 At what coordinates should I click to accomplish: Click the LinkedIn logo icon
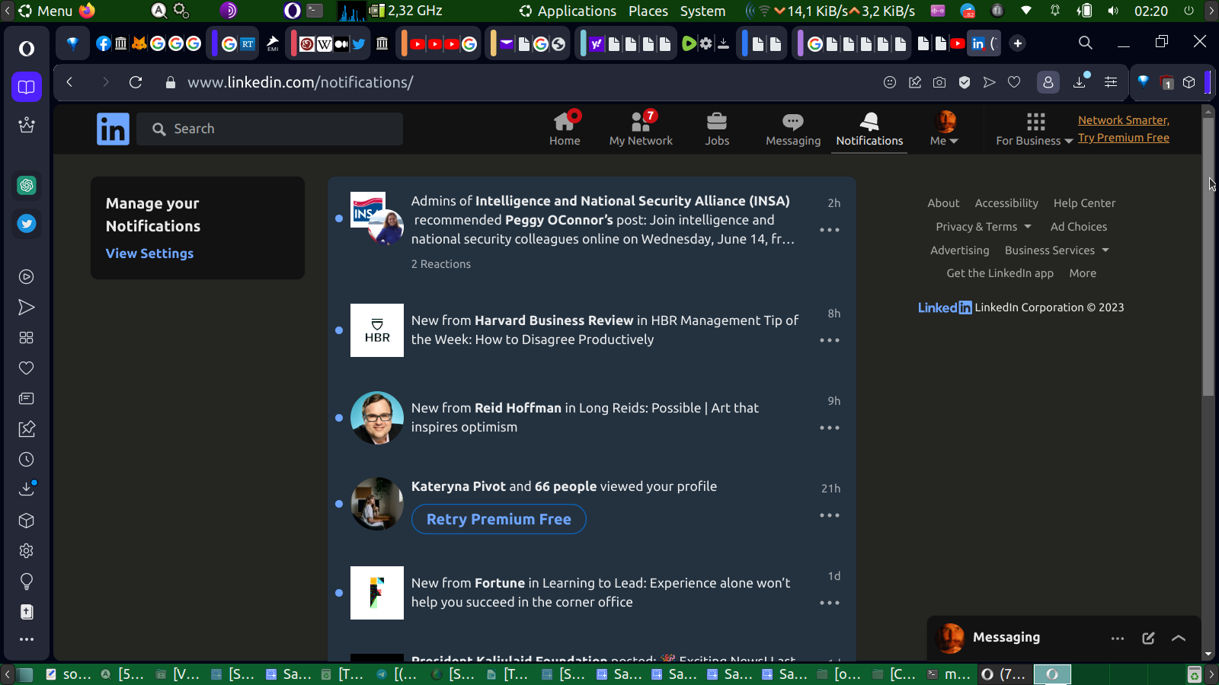coord(113,129)
